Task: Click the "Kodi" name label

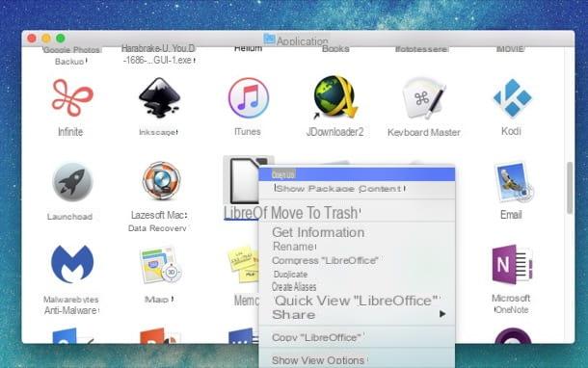Action: click(x=511, y=131)
